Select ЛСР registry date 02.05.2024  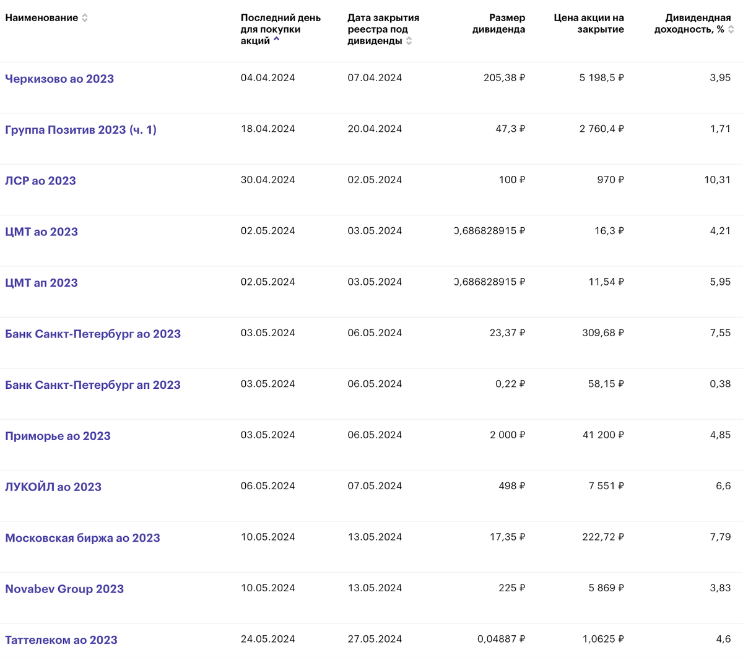(375, 180)
